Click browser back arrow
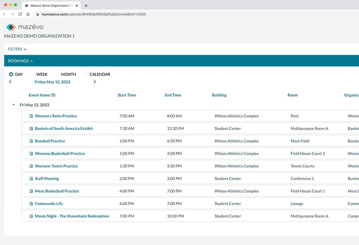This screenshot has width=359, height=245. pos(4,14)
